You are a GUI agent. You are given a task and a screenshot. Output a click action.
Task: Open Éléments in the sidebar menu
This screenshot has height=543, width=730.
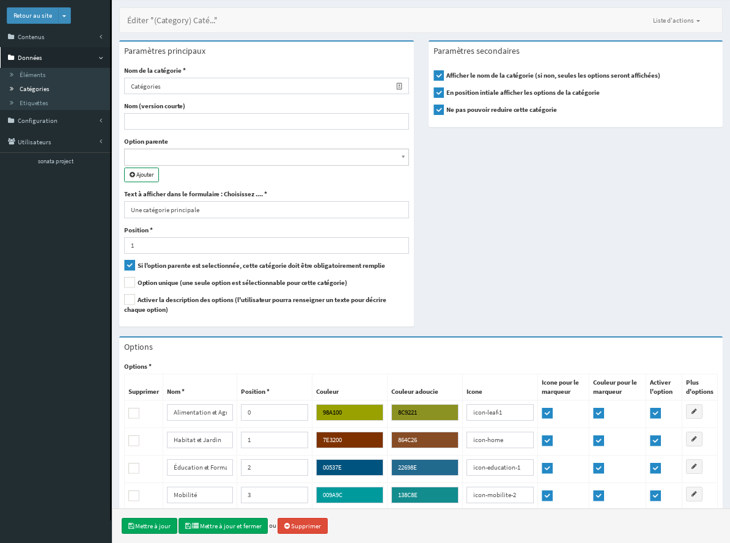(x=32, y=75)
